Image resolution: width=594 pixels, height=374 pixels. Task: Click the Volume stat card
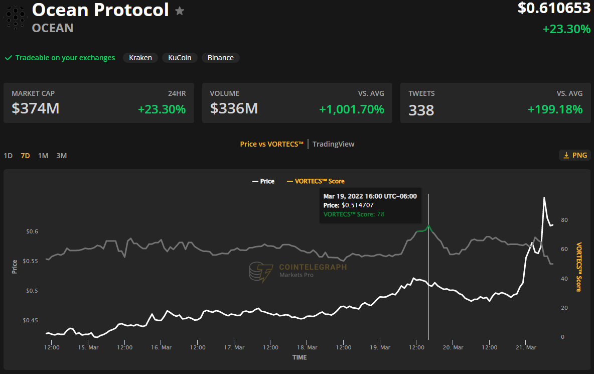coord(297,103)
